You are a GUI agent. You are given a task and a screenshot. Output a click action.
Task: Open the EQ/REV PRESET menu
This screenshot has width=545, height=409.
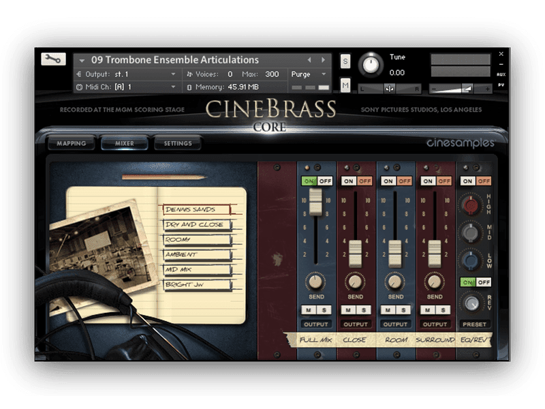pos(474,324)
